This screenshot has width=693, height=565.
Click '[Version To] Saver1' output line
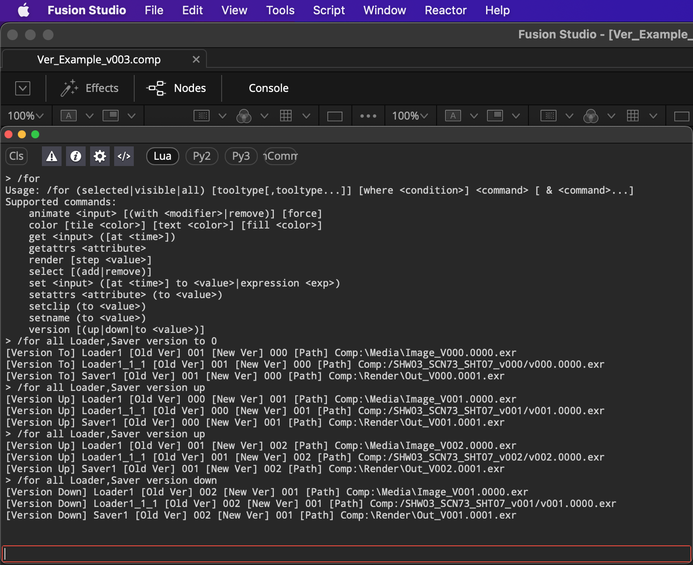point(255,376)
